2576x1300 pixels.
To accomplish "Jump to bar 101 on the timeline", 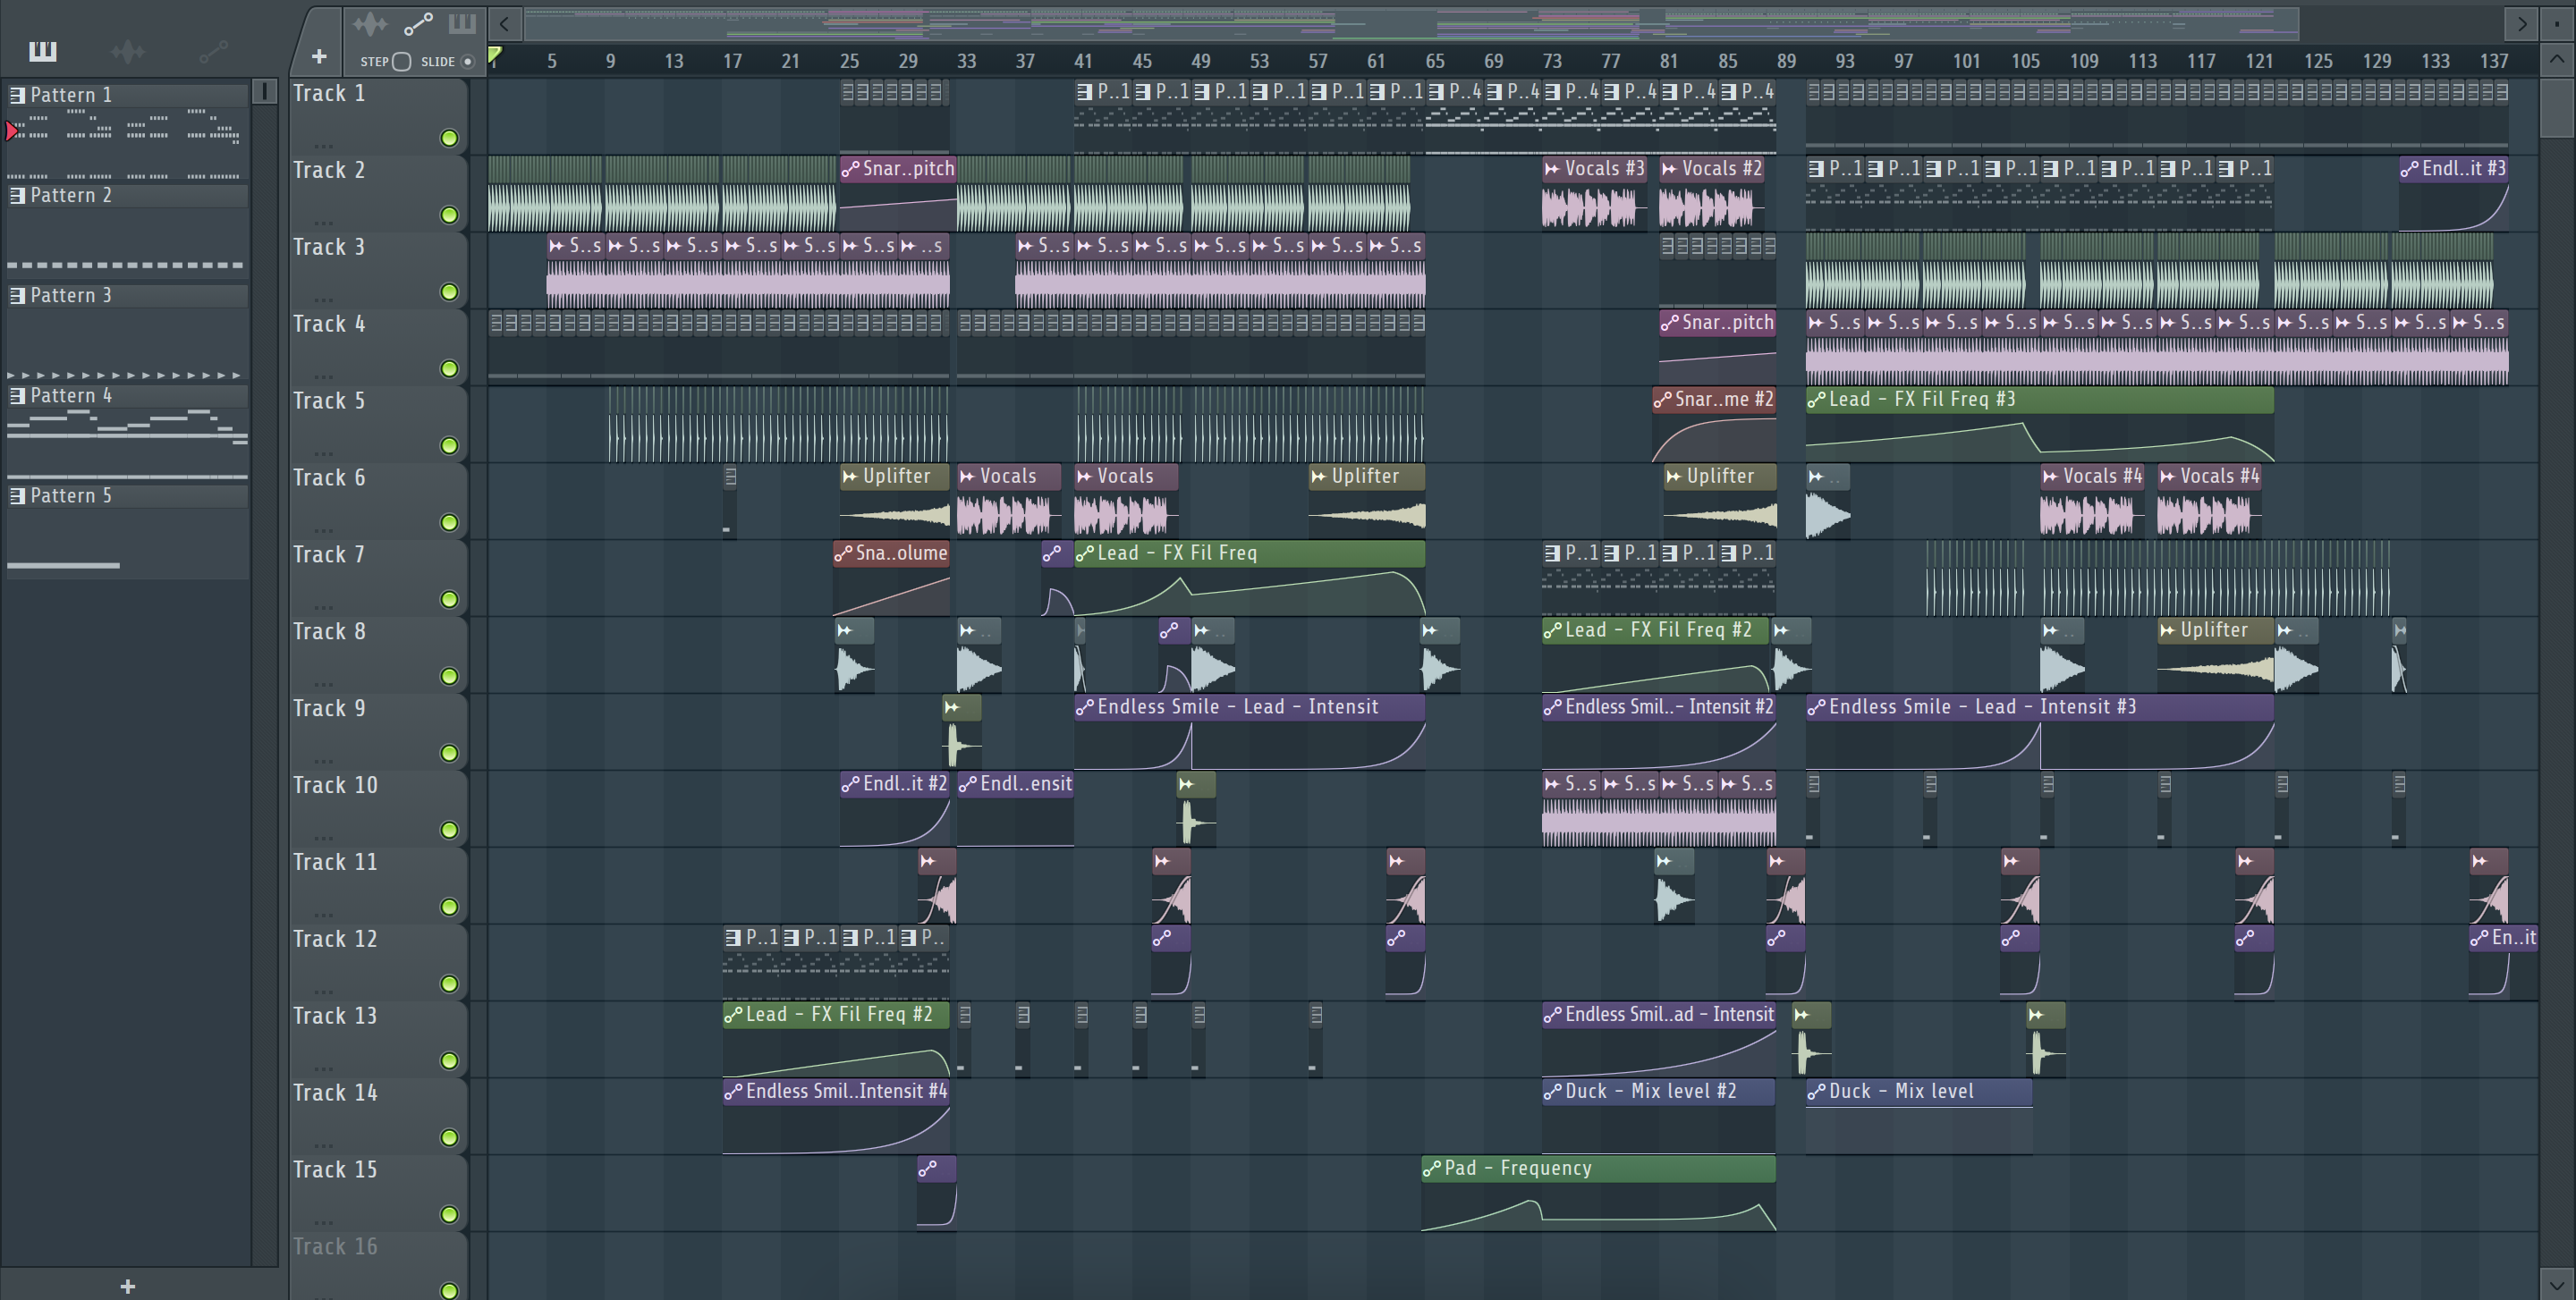I will tap(1966, 61).
